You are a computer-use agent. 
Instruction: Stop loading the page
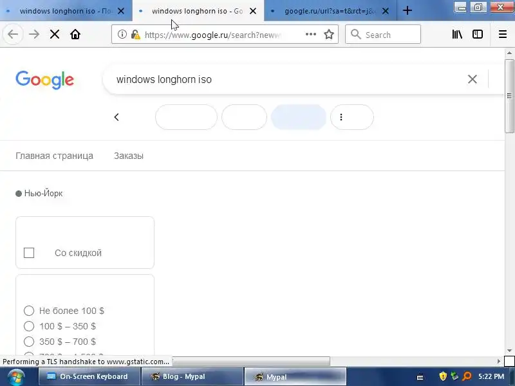(x=55, y=34)
